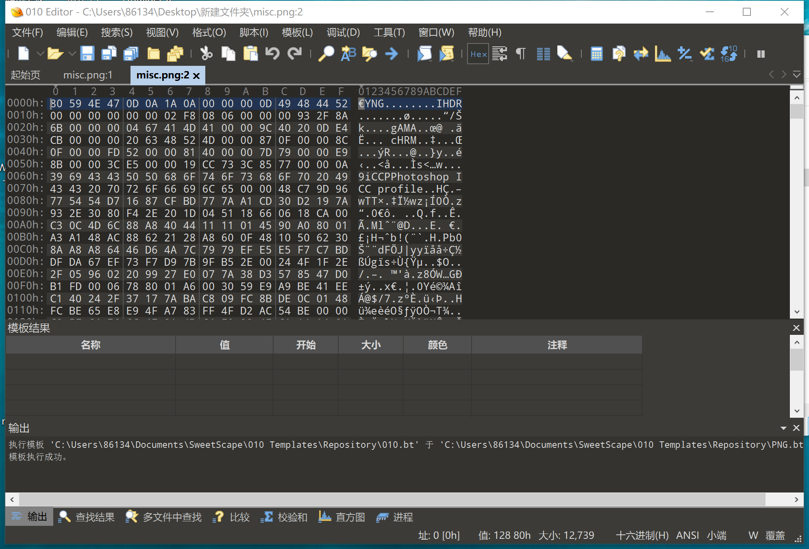Click the 校验和 checksum tab
This screenshot has height=549, width=809.
coord(284,517)
